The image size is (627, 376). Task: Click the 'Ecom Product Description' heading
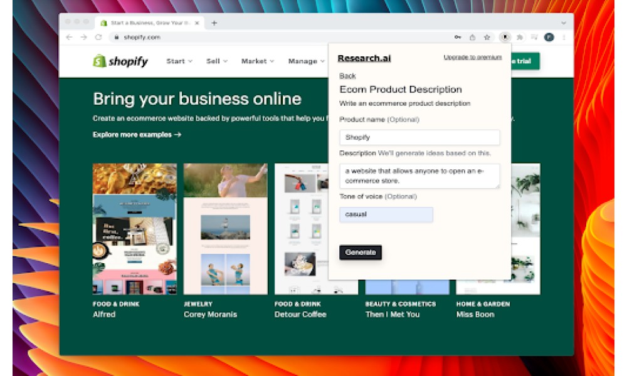[x=401, y=90]
